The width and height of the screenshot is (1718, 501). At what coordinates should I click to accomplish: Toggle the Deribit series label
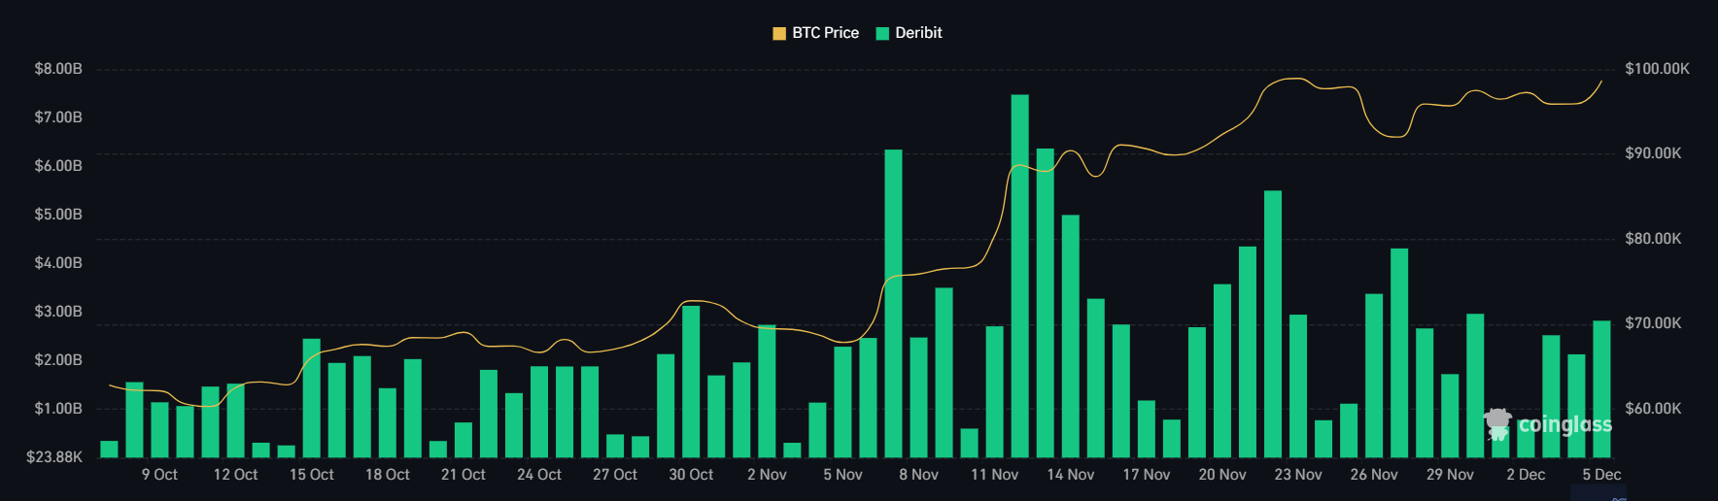coord(918,33)
